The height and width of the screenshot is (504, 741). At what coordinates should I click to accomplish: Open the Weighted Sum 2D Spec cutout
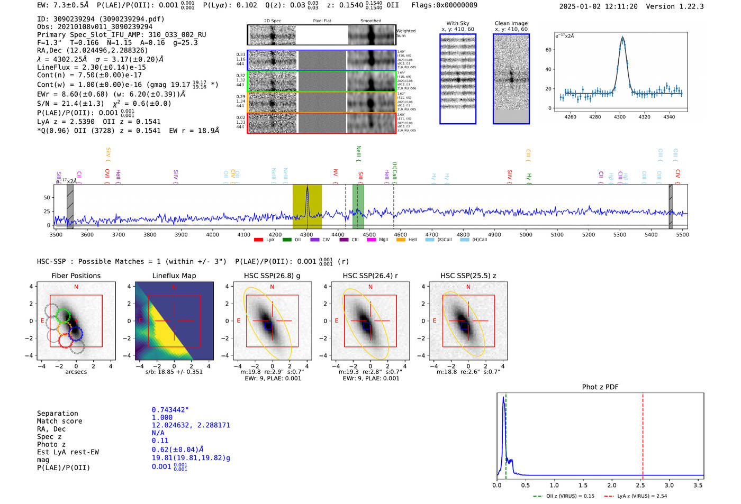(272, 35)
